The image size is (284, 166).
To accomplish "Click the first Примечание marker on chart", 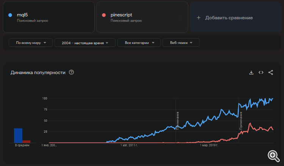I will pyautogui.click(x=177, y=121).
